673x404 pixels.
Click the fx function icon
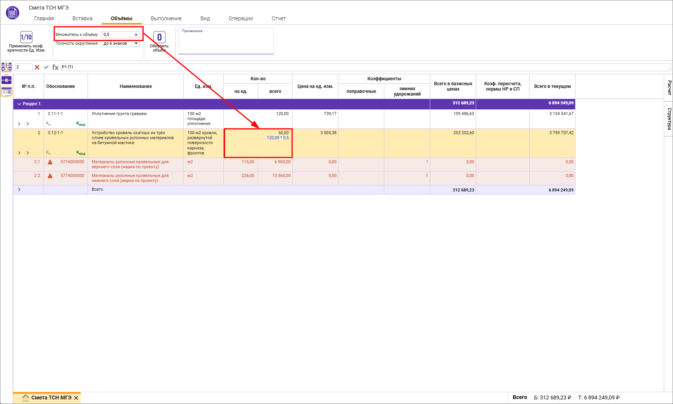(55, 67)
